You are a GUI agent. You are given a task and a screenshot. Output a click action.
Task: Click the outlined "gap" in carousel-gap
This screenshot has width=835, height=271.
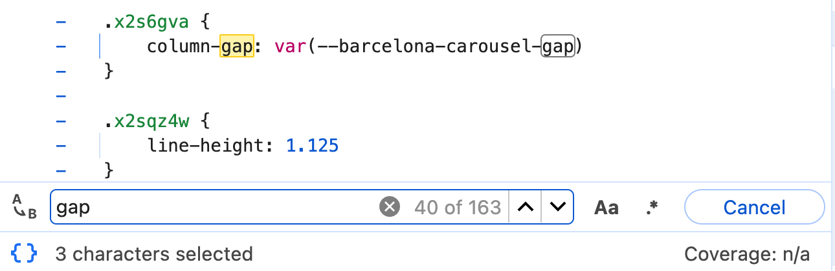pyautogui.click(x=558, y=47)
